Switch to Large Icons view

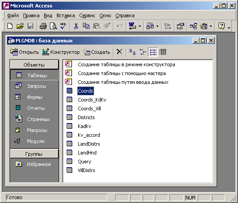[132, 52]
